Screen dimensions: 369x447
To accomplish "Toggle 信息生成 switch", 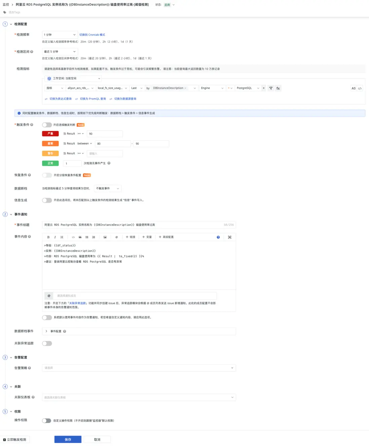I will coord(47,200).
